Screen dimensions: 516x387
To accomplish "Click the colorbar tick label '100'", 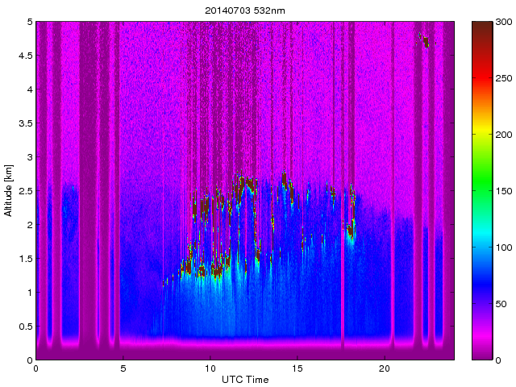I will click(504, 248).
